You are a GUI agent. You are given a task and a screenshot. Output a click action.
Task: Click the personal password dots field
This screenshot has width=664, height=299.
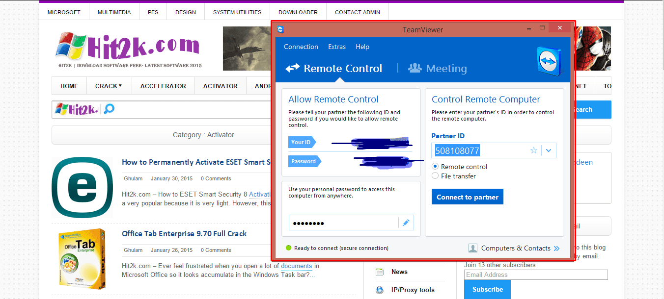click(343, 223)
